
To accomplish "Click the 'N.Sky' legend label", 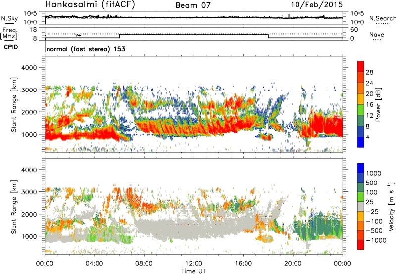I will [x=9, y=18].
